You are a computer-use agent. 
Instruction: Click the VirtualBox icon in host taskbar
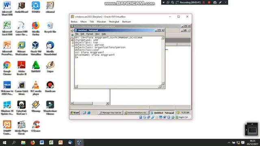79,142
